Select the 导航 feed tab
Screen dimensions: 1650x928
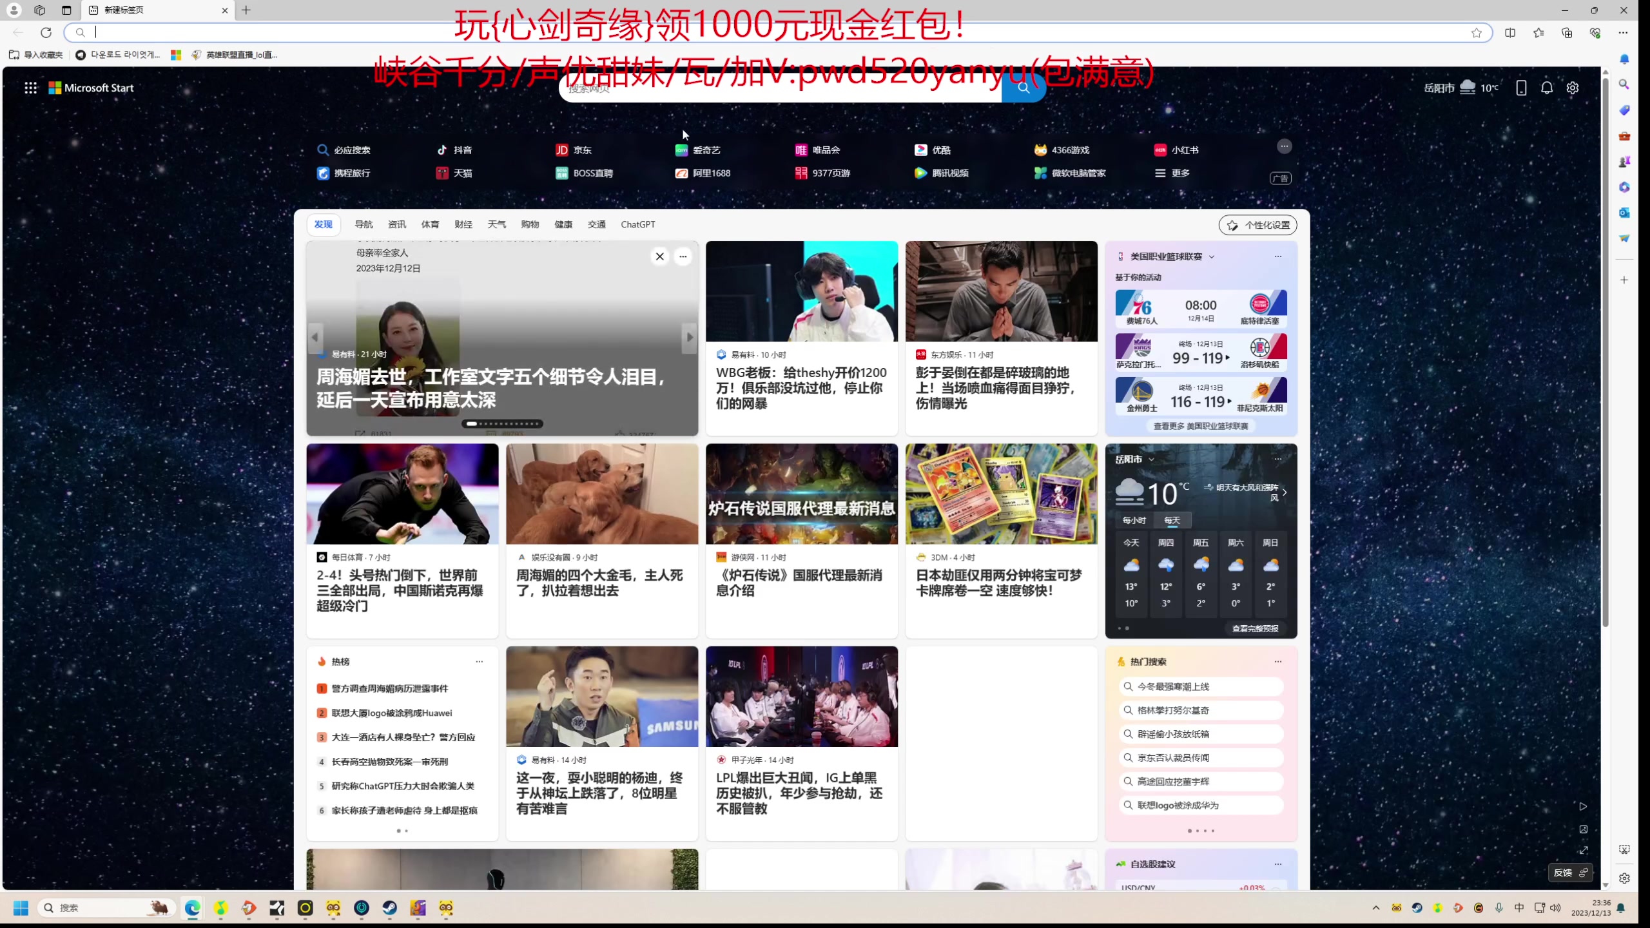tap(364, 224)
